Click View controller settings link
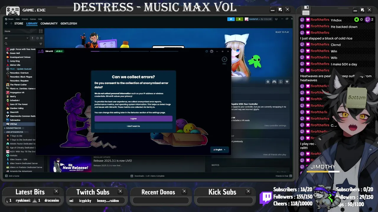378x212 pixels. (x=275, y=125)
